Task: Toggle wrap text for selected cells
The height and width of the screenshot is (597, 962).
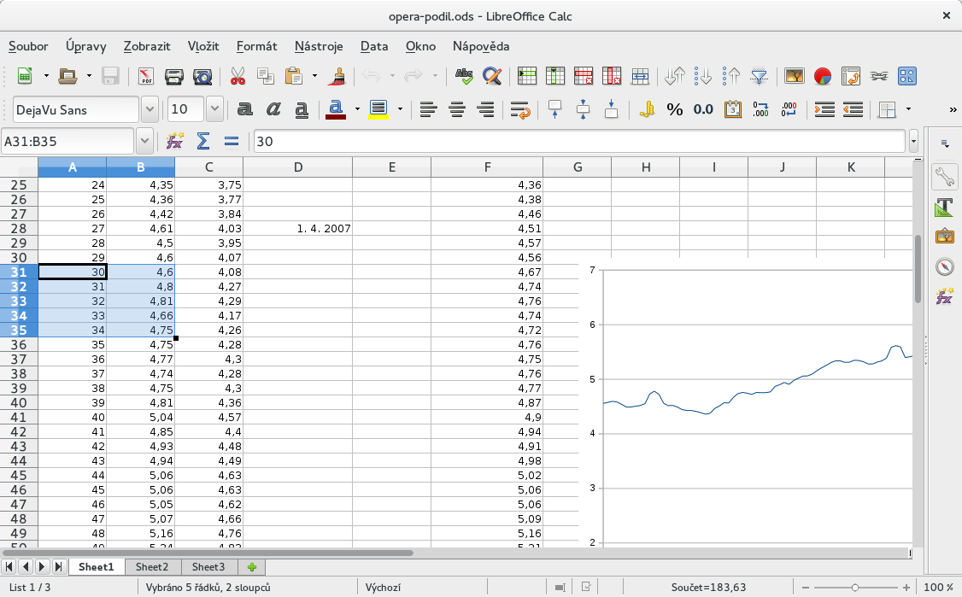Action: [519, 109]
